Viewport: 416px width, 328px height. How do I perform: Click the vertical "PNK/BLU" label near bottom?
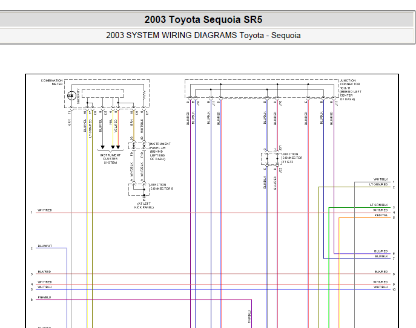tap(249, 317)
